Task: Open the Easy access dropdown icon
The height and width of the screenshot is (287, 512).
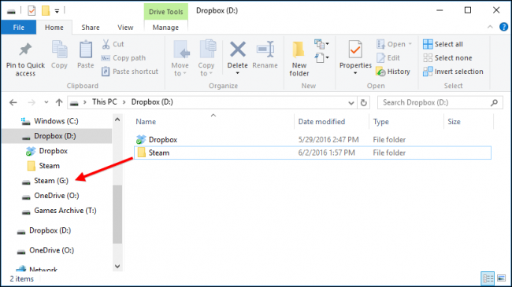Action: [321, 57]
